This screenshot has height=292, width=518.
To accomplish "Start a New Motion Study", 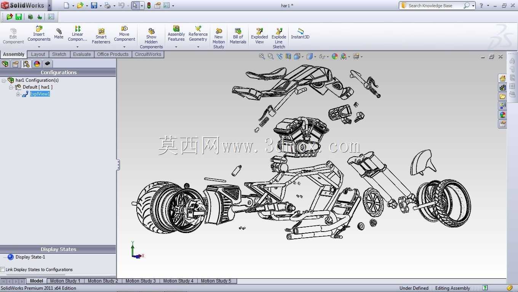I will (x=219, y=38).
